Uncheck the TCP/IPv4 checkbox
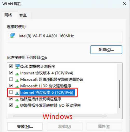 click(x=11, y=73)
